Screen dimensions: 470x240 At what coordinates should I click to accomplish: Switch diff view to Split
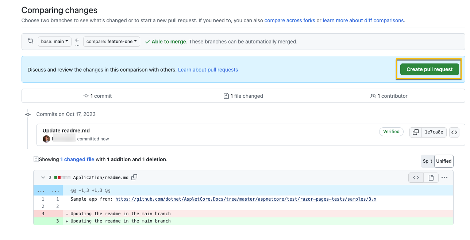tap(427, 161)
